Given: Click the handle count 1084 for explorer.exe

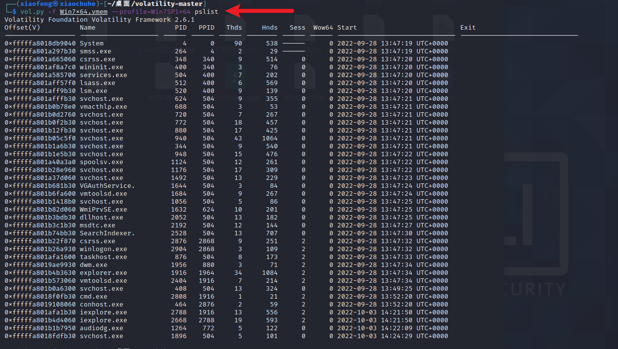Looking at the screenshot, I should (270, 272).
